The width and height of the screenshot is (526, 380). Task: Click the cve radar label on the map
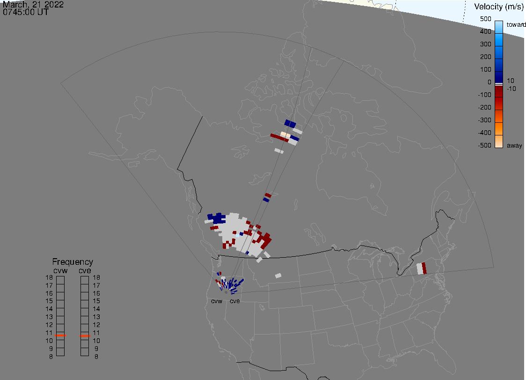point(234,301)
